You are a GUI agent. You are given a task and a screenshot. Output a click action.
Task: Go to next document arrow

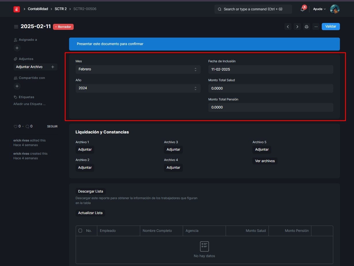(297, 27)
